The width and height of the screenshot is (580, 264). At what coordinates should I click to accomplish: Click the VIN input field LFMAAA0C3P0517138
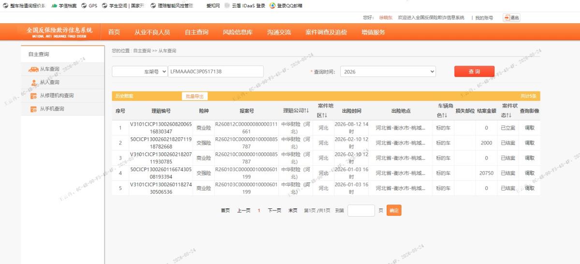(216, 71)
